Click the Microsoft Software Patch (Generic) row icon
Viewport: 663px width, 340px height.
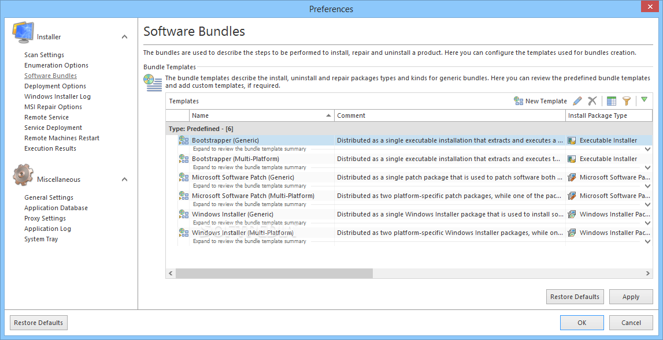[184, 177]
